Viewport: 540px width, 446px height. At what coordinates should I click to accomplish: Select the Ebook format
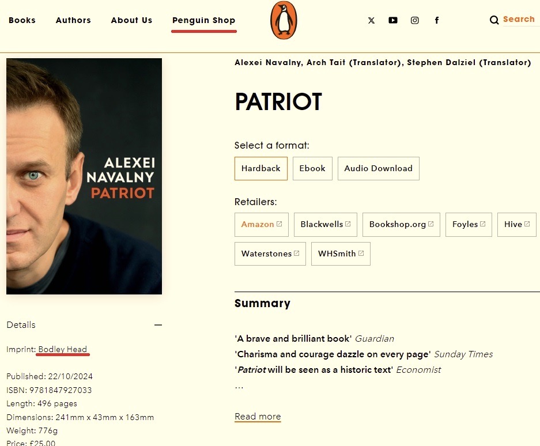tap(312, 168)
